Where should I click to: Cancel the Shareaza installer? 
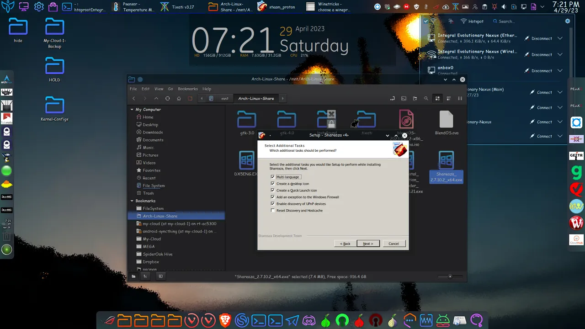pyautogui.click(x=394, y=244)
